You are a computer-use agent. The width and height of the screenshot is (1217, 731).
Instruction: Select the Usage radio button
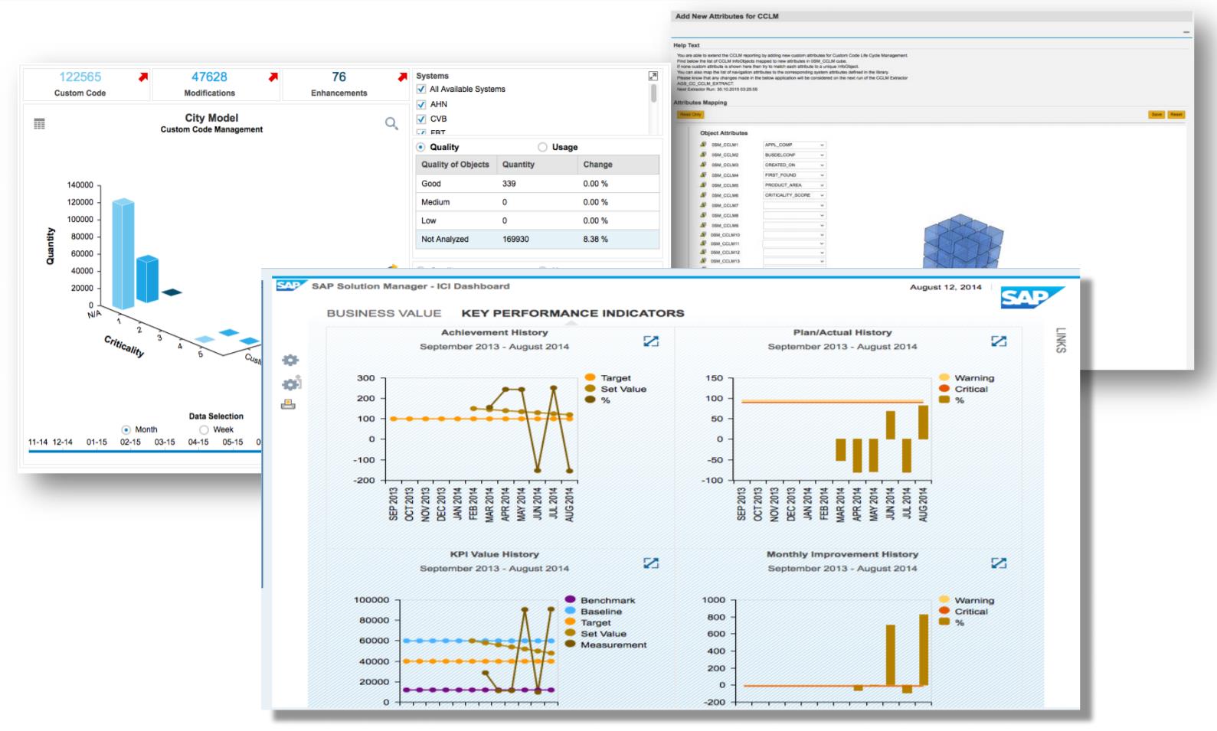point(543,147)
